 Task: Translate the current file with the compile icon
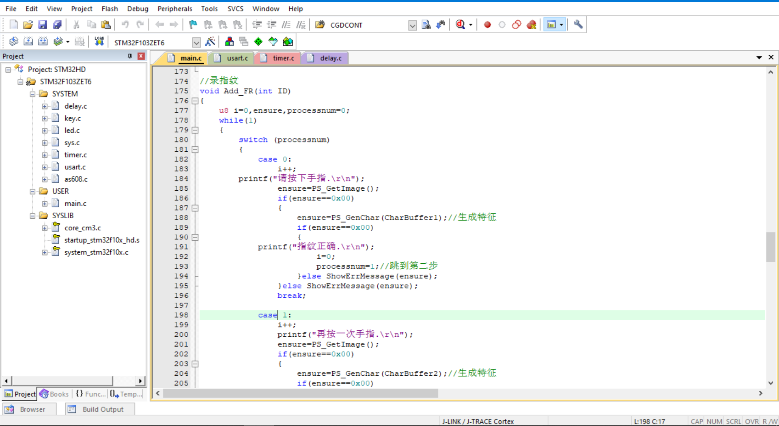(x=13, y=41)
